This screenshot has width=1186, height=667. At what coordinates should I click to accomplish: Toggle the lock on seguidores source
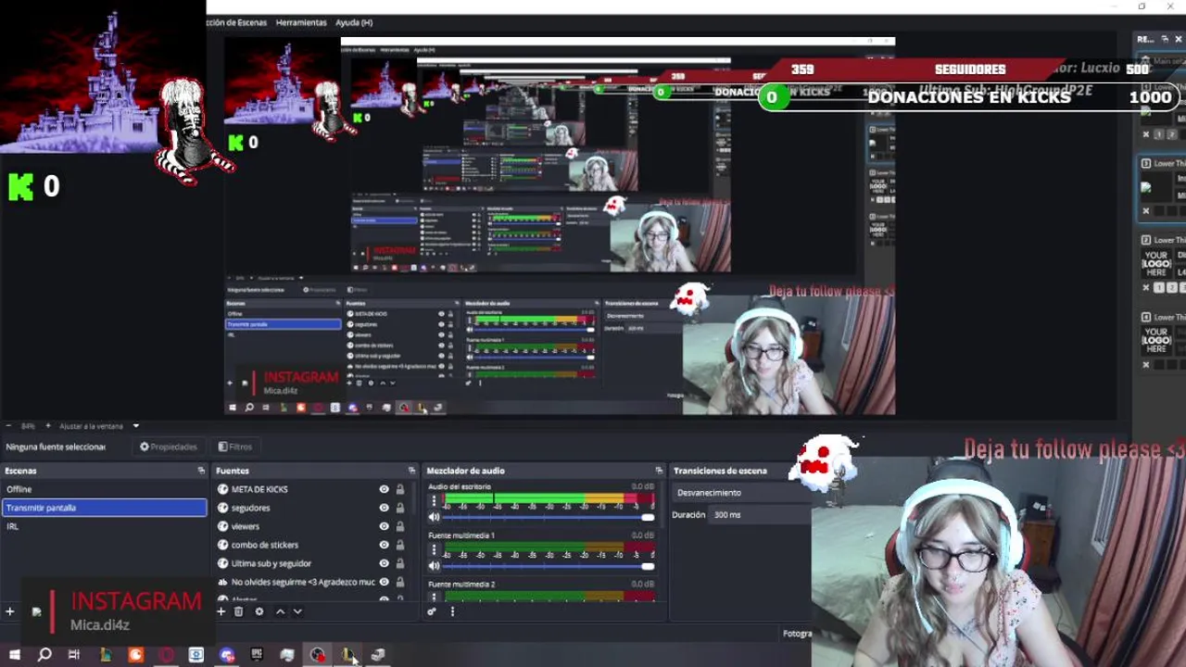point(400,508)
